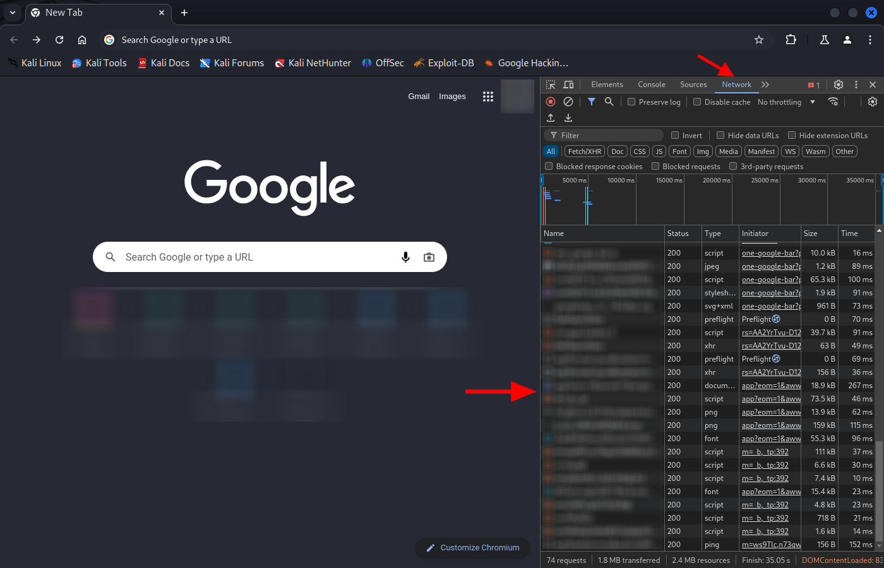Enable the Disable cache checkbox

(x=697, y=102)
